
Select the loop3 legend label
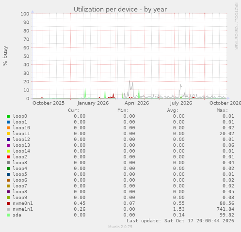(x=20, y=163)
